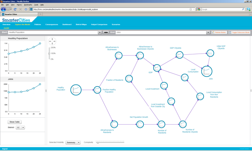The width and height of the screenshot is (252, 151).
Task: Select the Jobs node in the diagram
Action: [x=206, y=71]
